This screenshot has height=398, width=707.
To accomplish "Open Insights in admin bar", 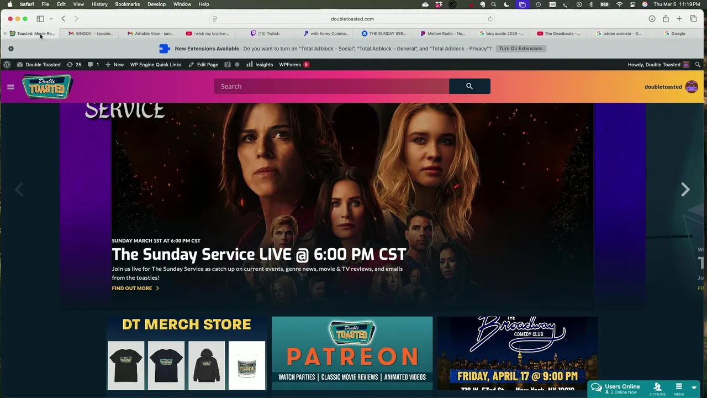I will (x=260, y=65).
